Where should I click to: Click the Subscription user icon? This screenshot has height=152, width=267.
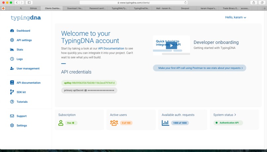[61, 123]
